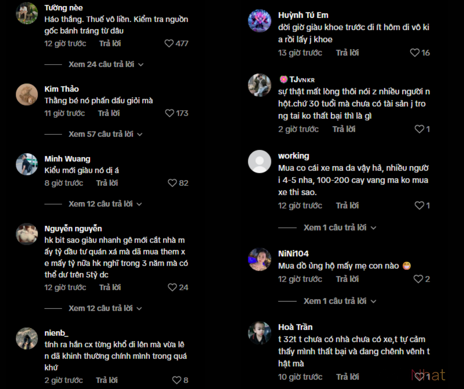The image size is (464, 389).
Task: Like Tường nèe's comment with the heart
Action: [x=169, y=43]
